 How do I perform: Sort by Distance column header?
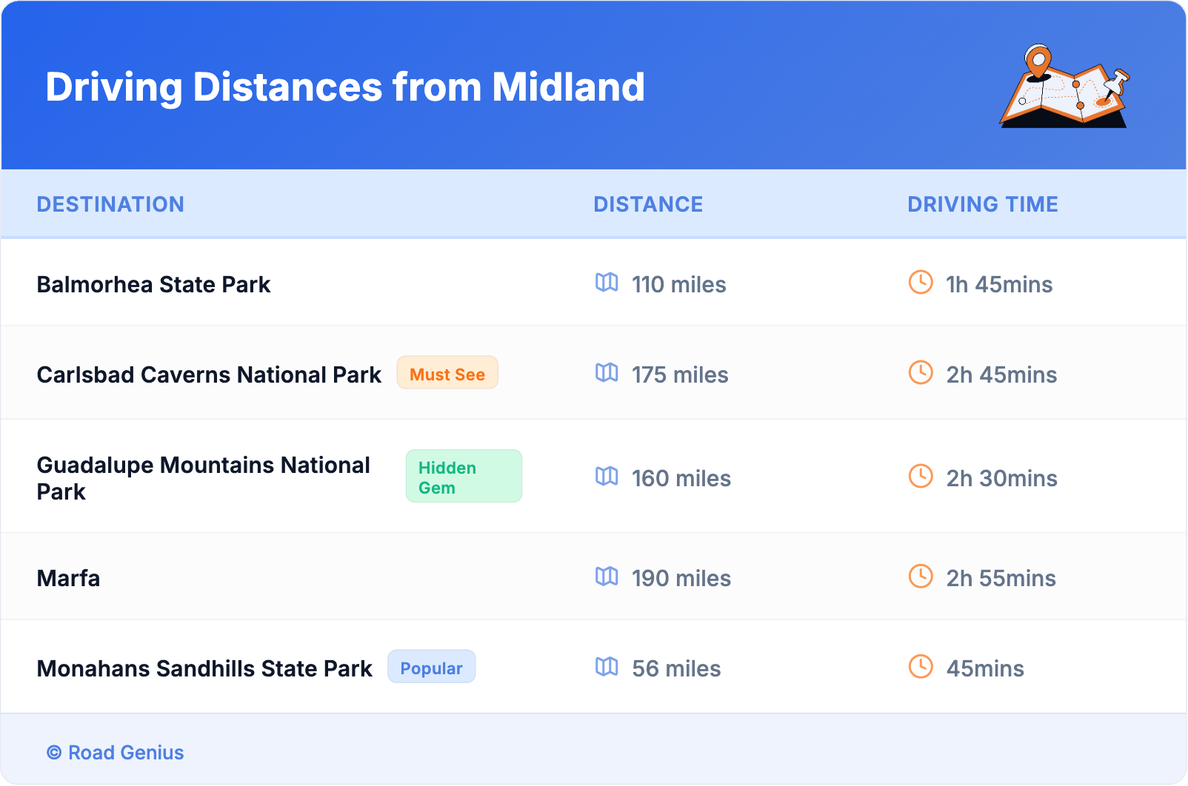(648, 204)
